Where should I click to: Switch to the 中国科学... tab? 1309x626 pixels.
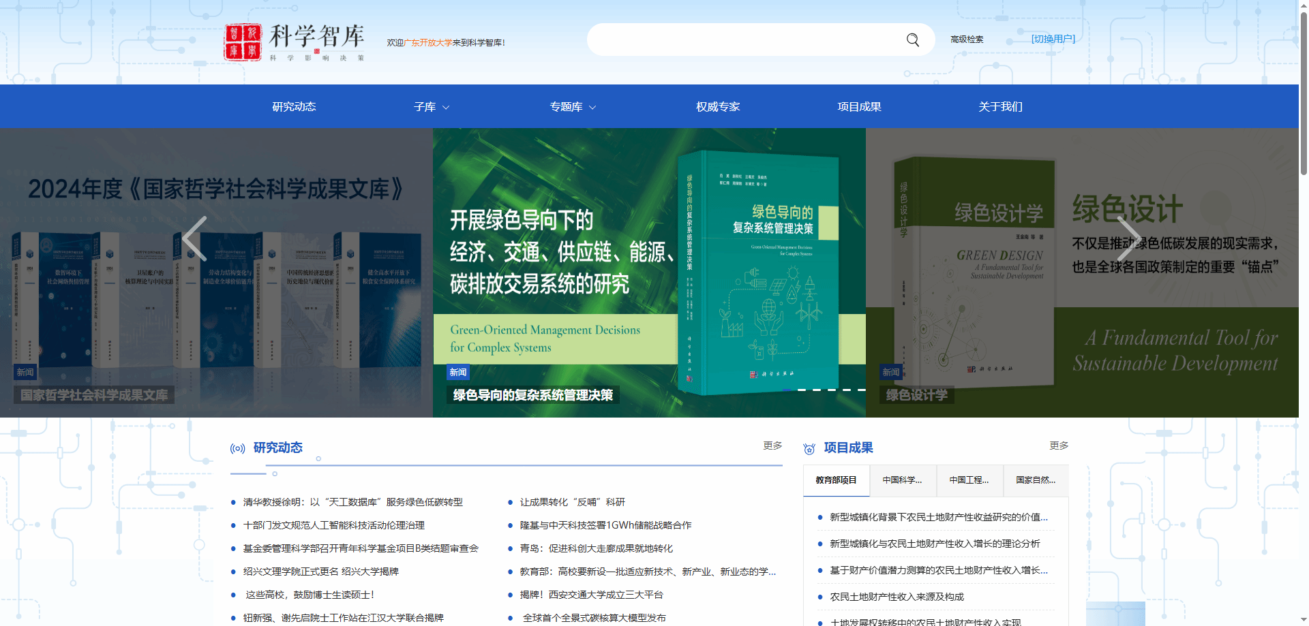903,480
